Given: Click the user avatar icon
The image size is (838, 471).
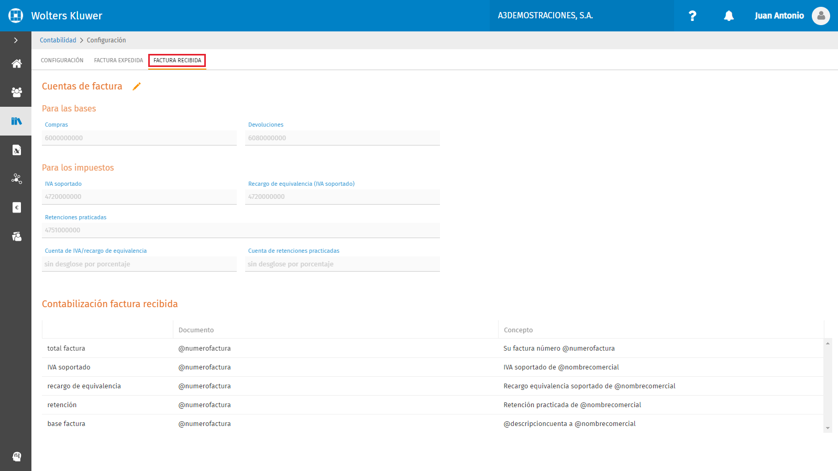Looking at the screenshot, I should point(821,16).
